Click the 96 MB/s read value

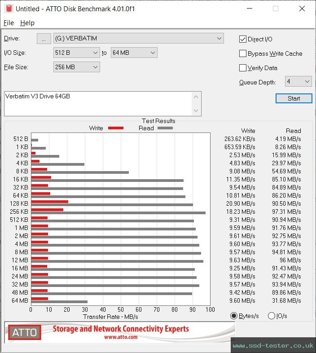(290, 260)
